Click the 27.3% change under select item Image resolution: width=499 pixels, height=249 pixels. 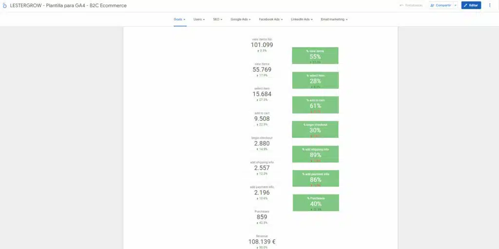262,100
